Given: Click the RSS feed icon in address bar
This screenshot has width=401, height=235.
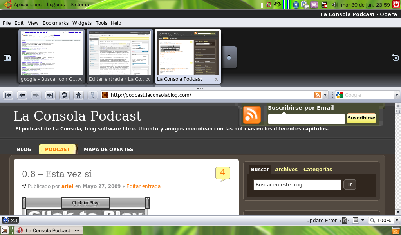Looking at the screenshot, I should point(317,95).
